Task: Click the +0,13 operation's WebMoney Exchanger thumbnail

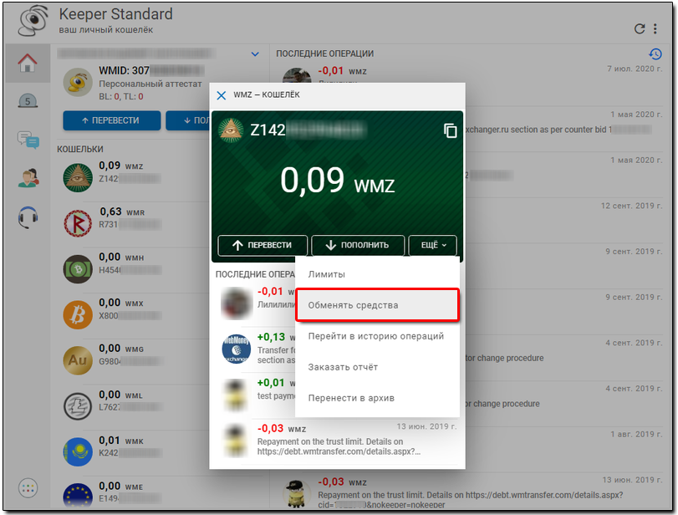Action: [x=236, y=349]
